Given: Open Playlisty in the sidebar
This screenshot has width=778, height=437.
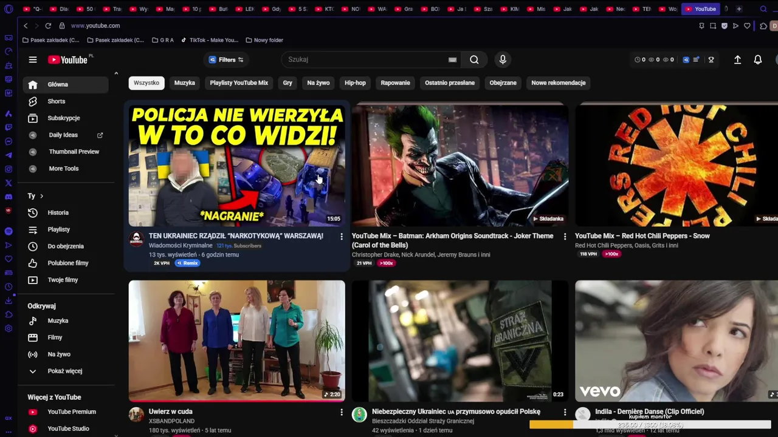Looking at the screenshot, I should 66,229.
